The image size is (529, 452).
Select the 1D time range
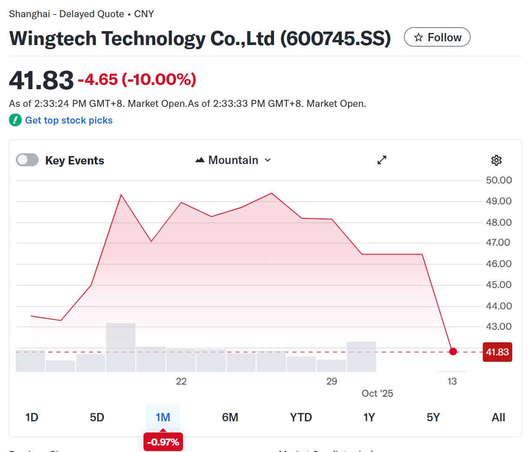point(32,417)
